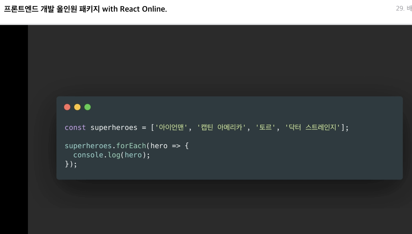
Task: Click the string '캡틴 아메리카' in the array
Action: [x=221, y=128]
